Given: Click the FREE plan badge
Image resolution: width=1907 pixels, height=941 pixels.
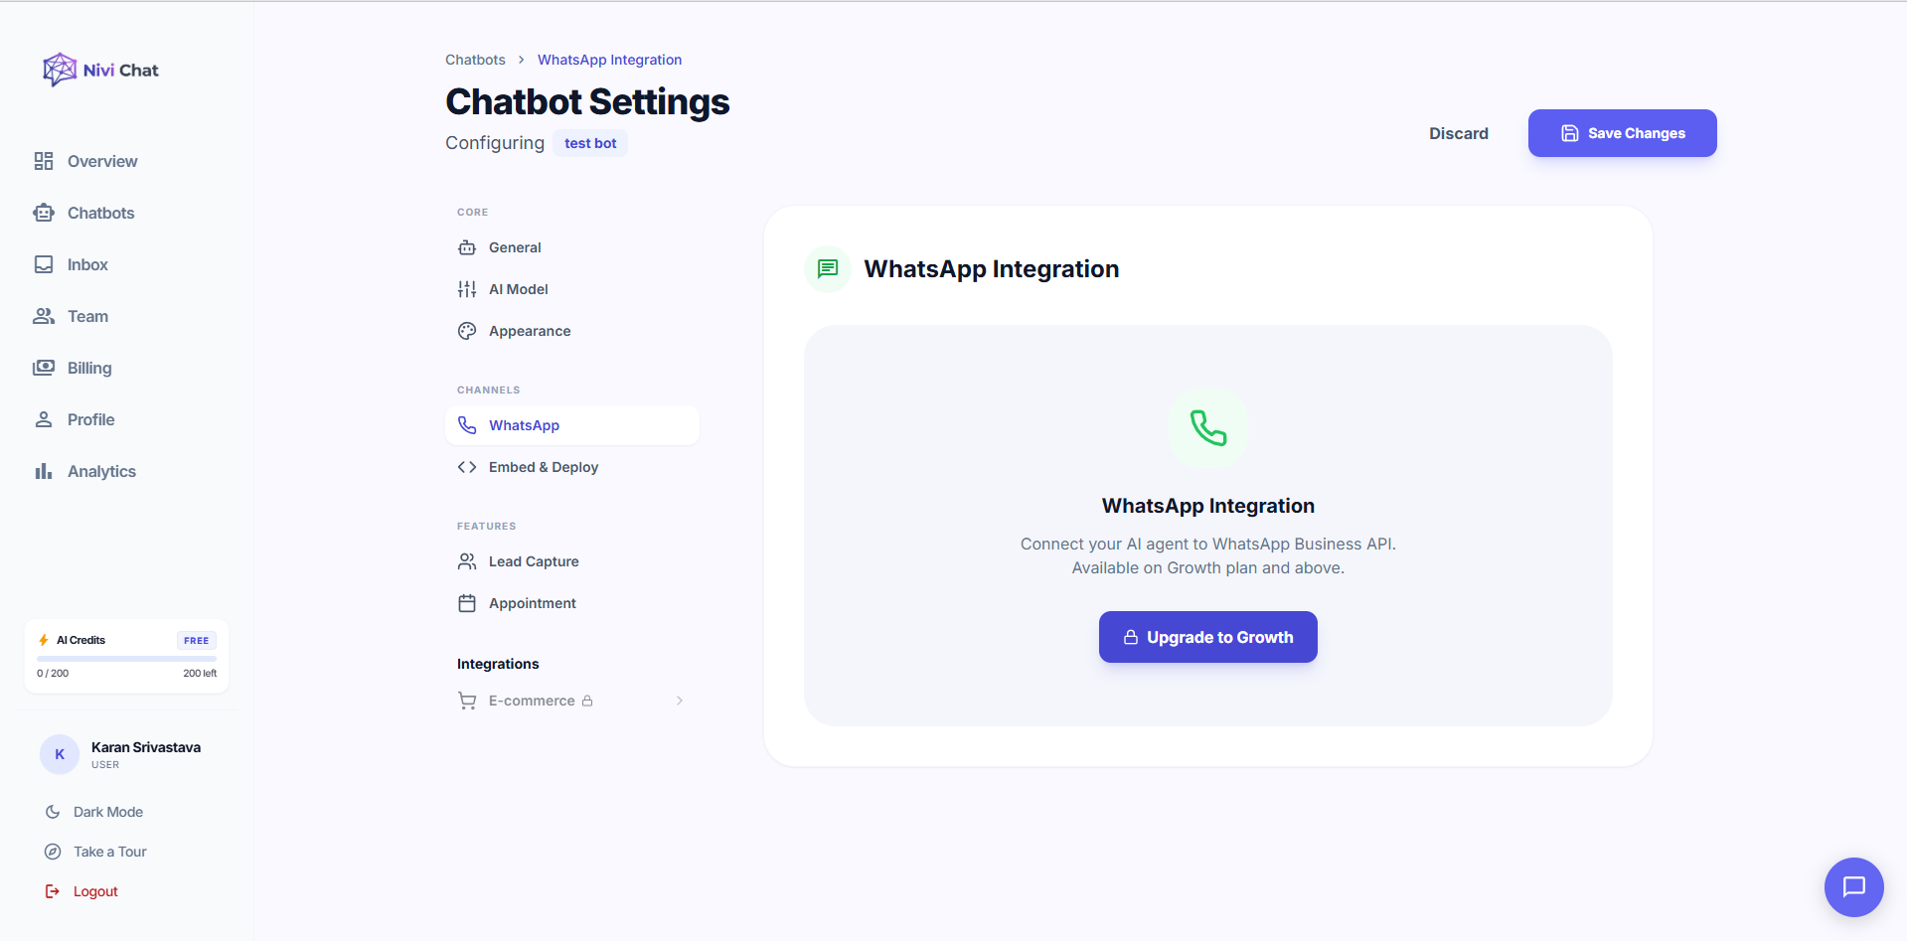Looking at the screenshot, I should [197, 641].
